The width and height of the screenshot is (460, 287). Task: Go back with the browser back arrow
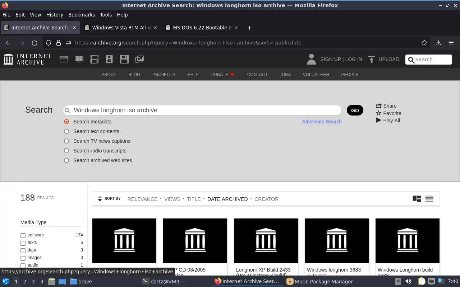[9, 43]
